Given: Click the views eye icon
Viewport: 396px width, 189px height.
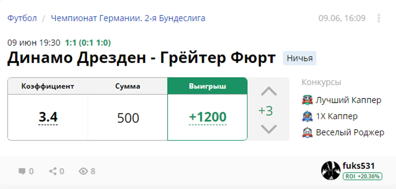Looking at the screenshot, I should coord(83,171).
